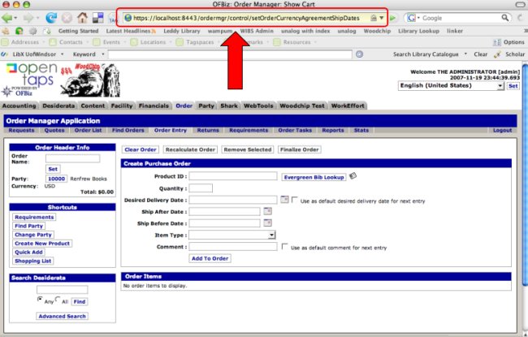Click the Add To Order button

[x=210, y=258]
